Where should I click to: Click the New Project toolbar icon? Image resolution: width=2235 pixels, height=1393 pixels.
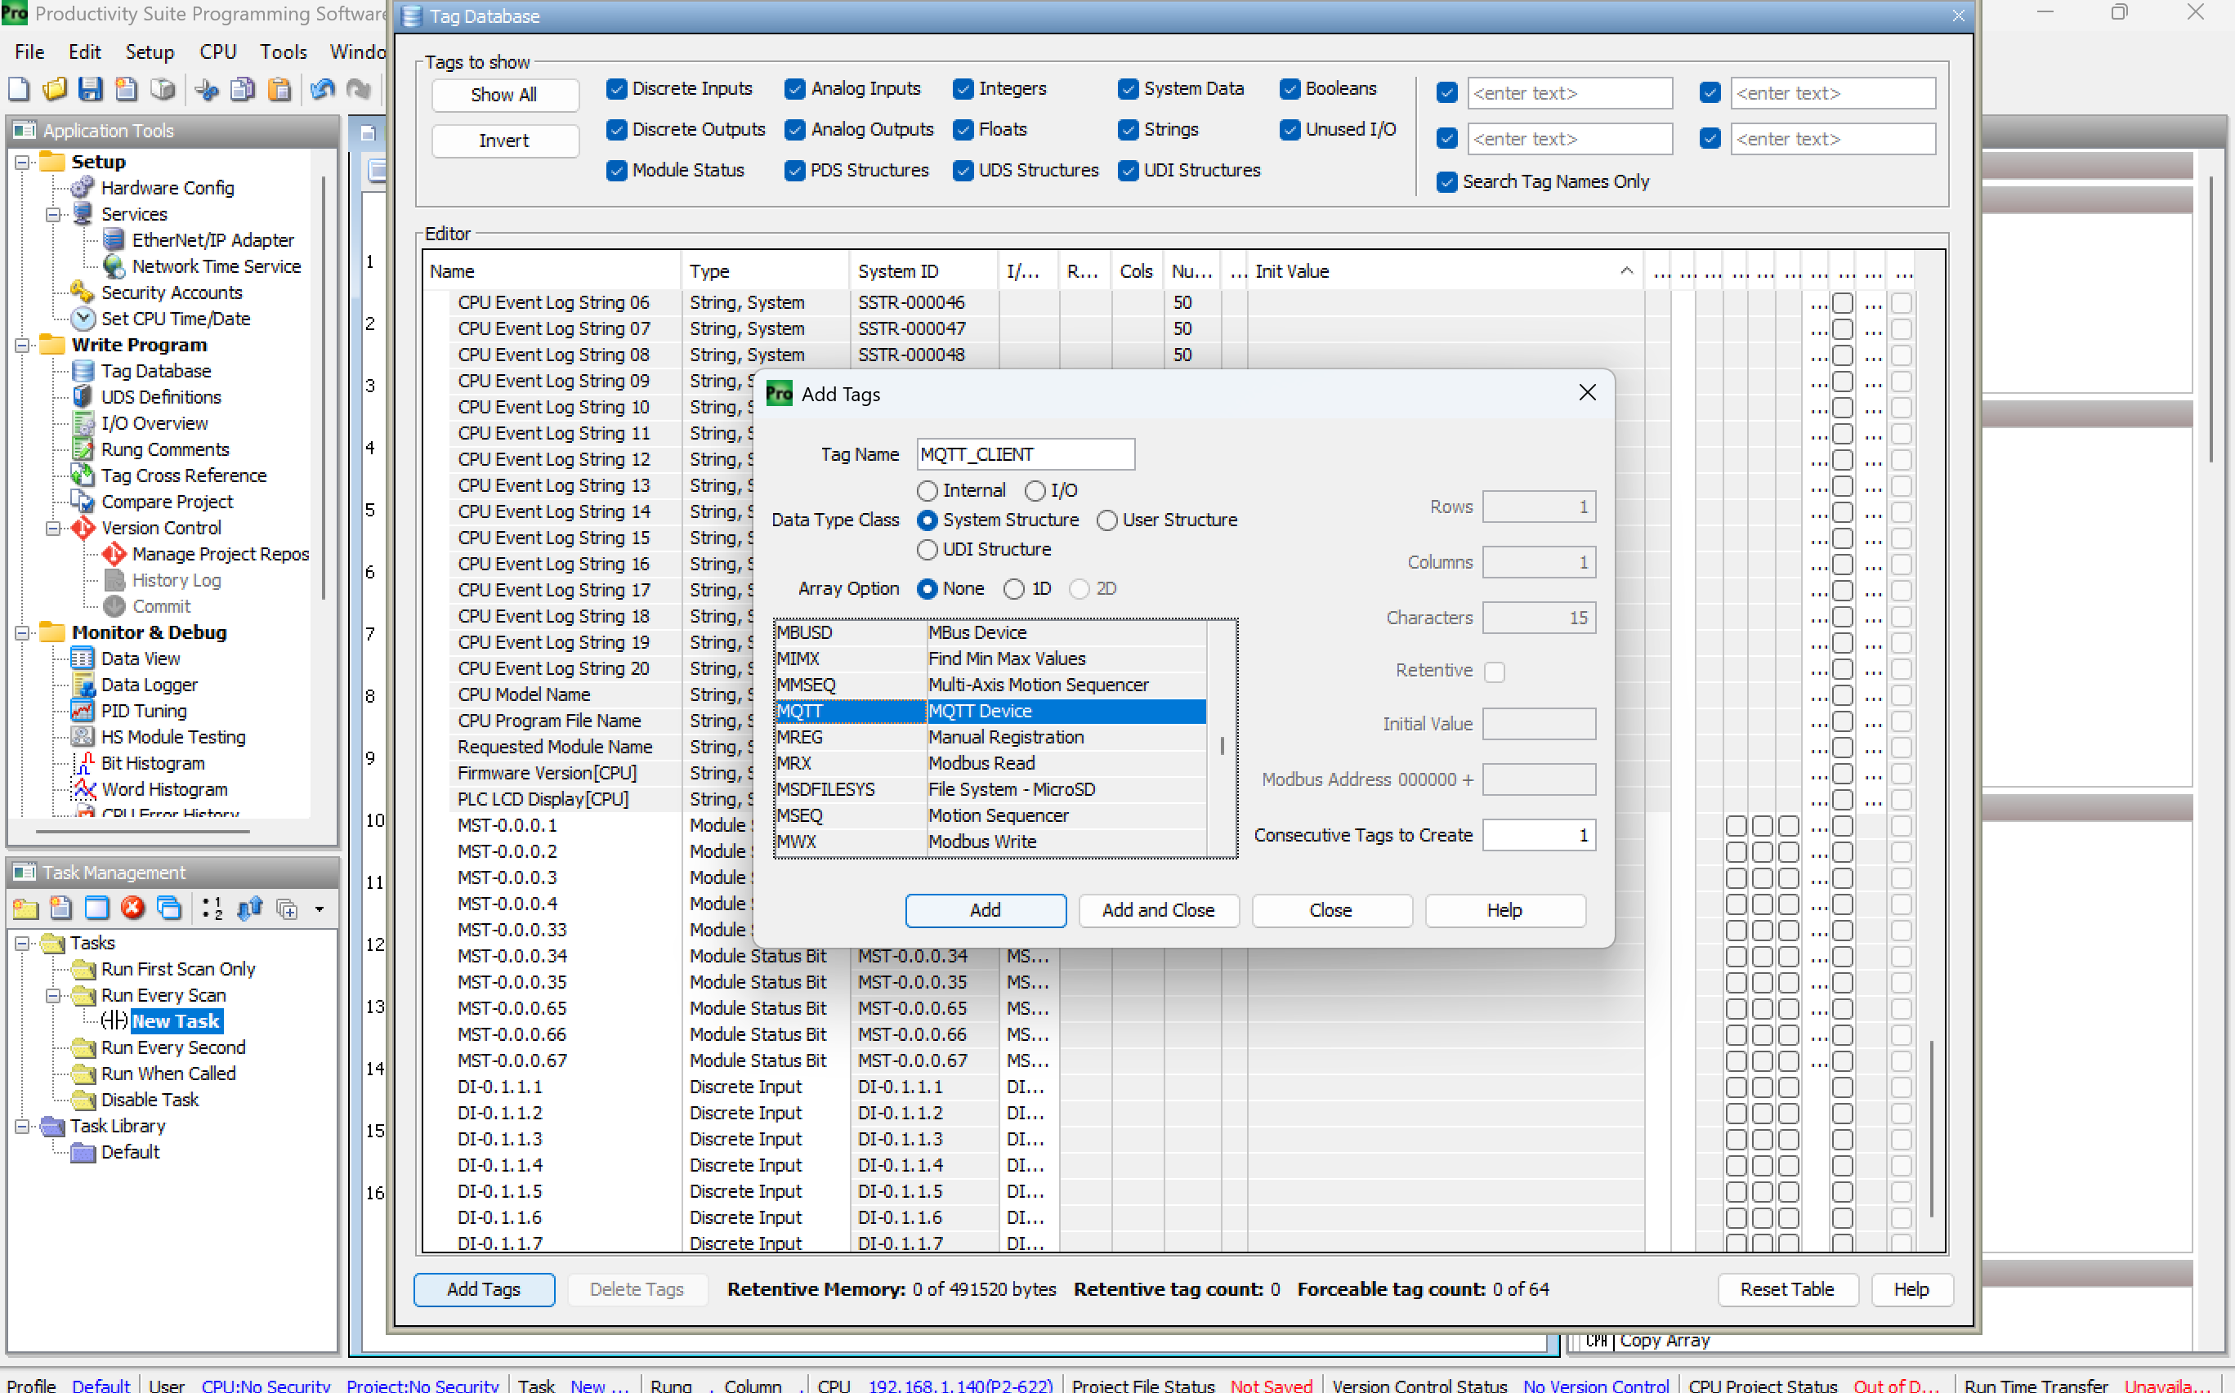pos(19,89)
